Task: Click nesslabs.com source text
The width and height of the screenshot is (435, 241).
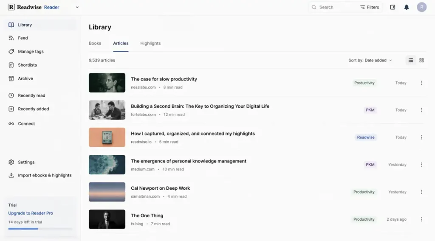Action: pyautogui.click(x=143, y=87)
